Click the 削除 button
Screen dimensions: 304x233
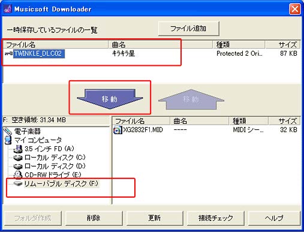coord(94,218)
